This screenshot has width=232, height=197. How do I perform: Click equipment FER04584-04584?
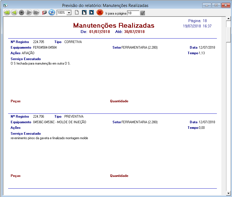coord(45,48)
